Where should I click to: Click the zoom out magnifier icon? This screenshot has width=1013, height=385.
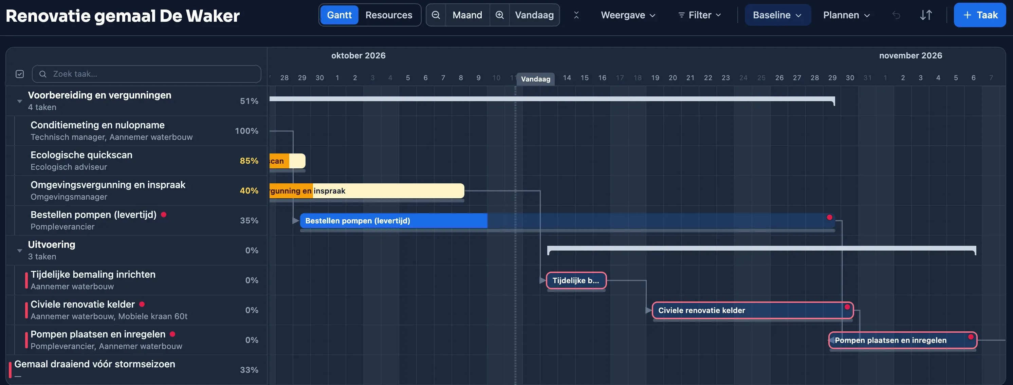click(436, 15)
